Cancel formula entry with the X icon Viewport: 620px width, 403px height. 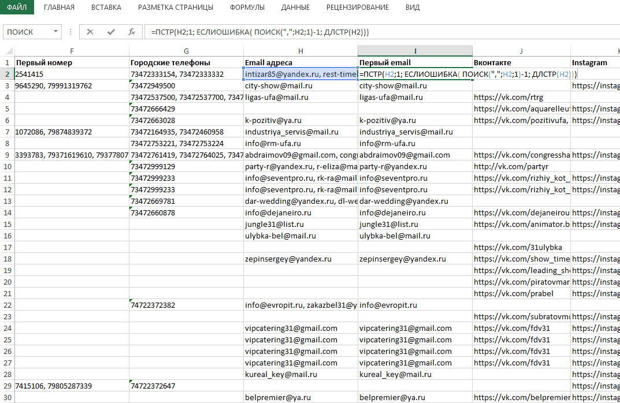coord(90,32)
